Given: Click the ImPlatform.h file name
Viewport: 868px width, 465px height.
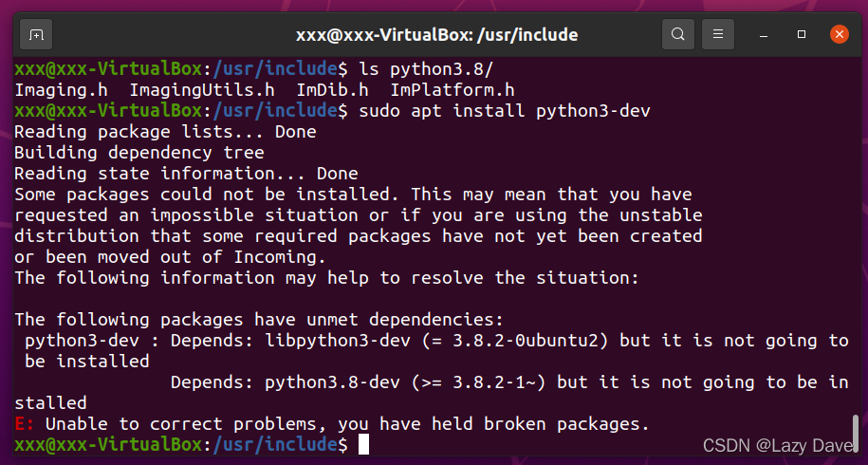Looking at the screenshot, I should click(x=452, y=90).
